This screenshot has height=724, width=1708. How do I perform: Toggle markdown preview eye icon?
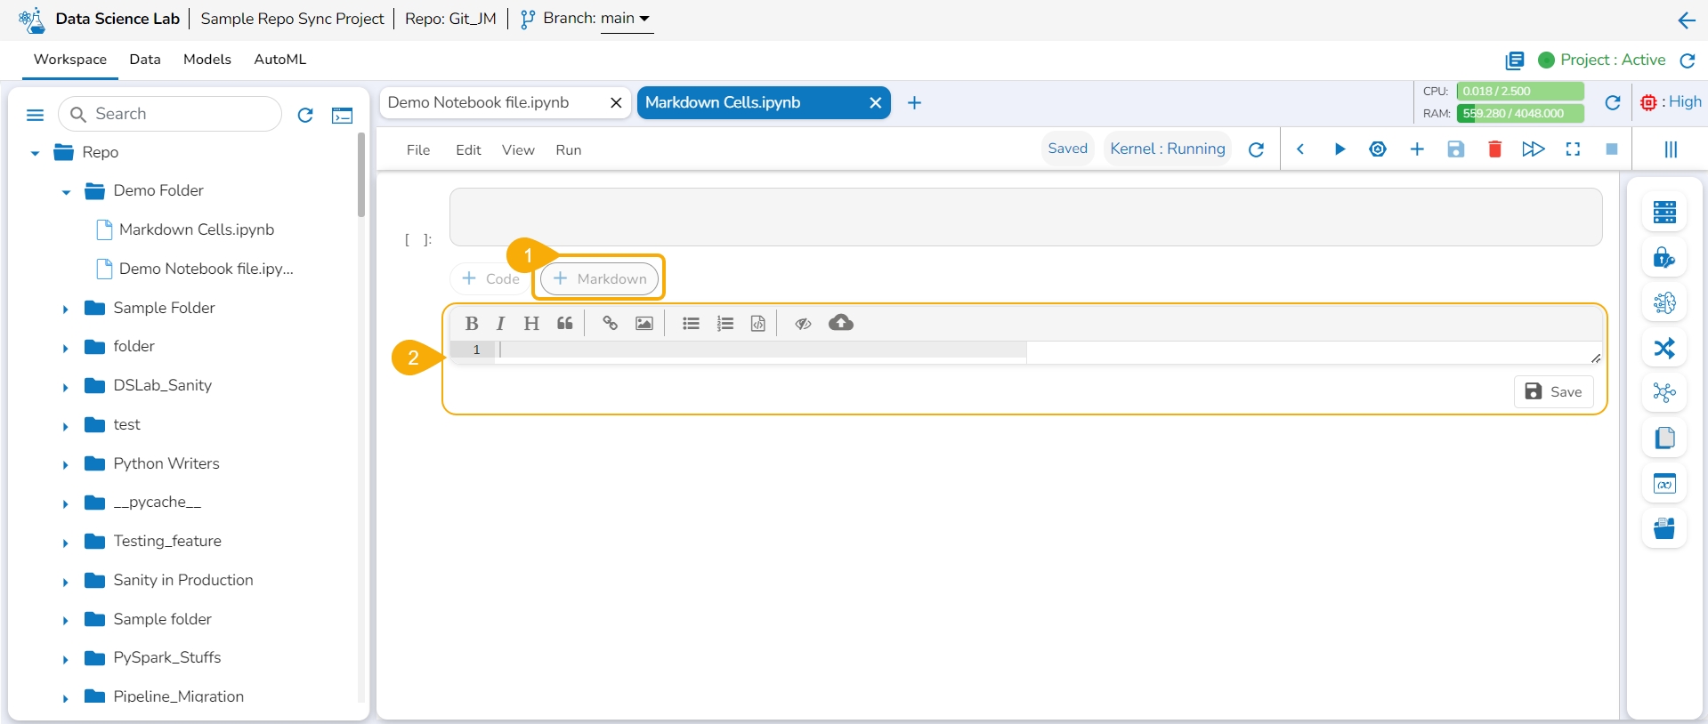pos(803,324)
